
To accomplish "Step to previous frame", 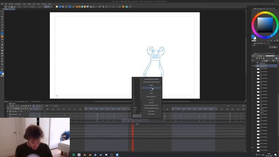I will coord(24,106).
